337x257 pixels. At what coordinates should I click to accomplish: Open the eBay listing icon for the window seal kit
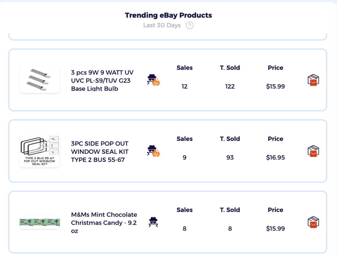pos(313,151)
